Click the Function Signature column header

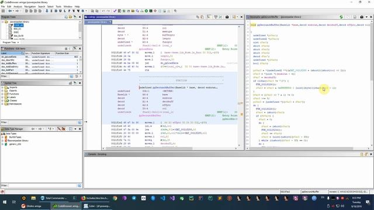click(x=43, y=53)
